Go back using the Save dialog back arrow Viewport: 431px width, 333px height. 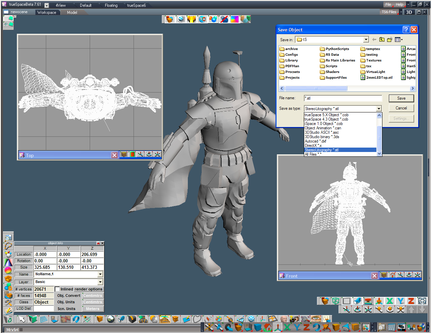374,40
